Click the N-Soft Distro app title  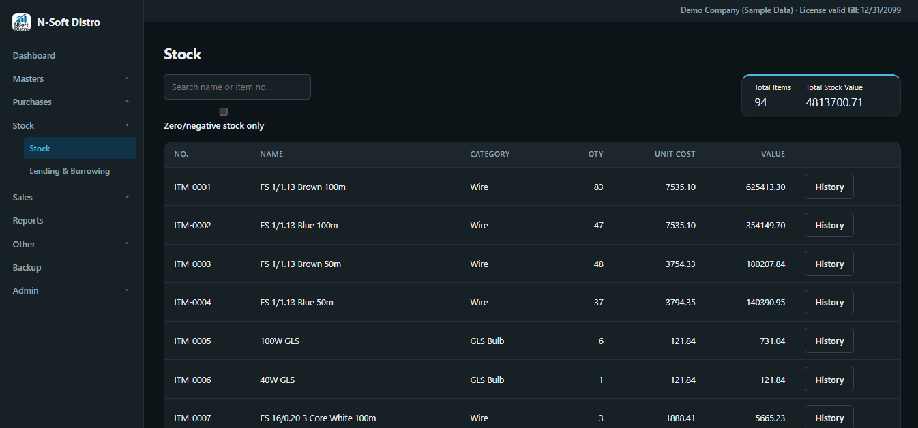(x=68, y=22)
